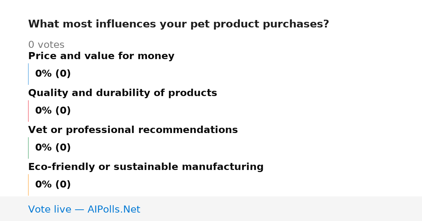This screenshot has width=422, height=221.
Task: Click the 0% (0) result under Quality
Action: pyautogui.click(x=53, y=111)
